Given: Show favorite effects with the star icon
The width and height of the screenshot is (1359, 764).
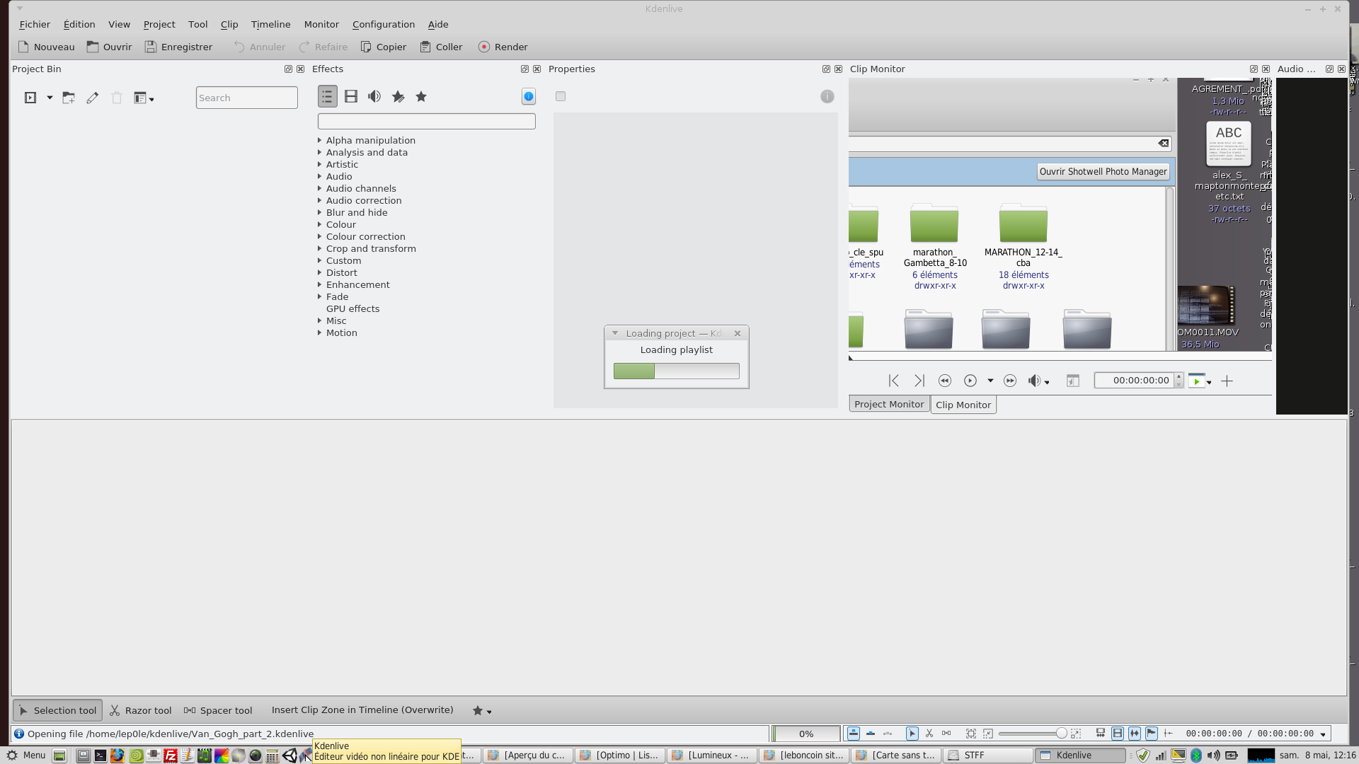Looking at the screenshot, I should coord(421,96).
